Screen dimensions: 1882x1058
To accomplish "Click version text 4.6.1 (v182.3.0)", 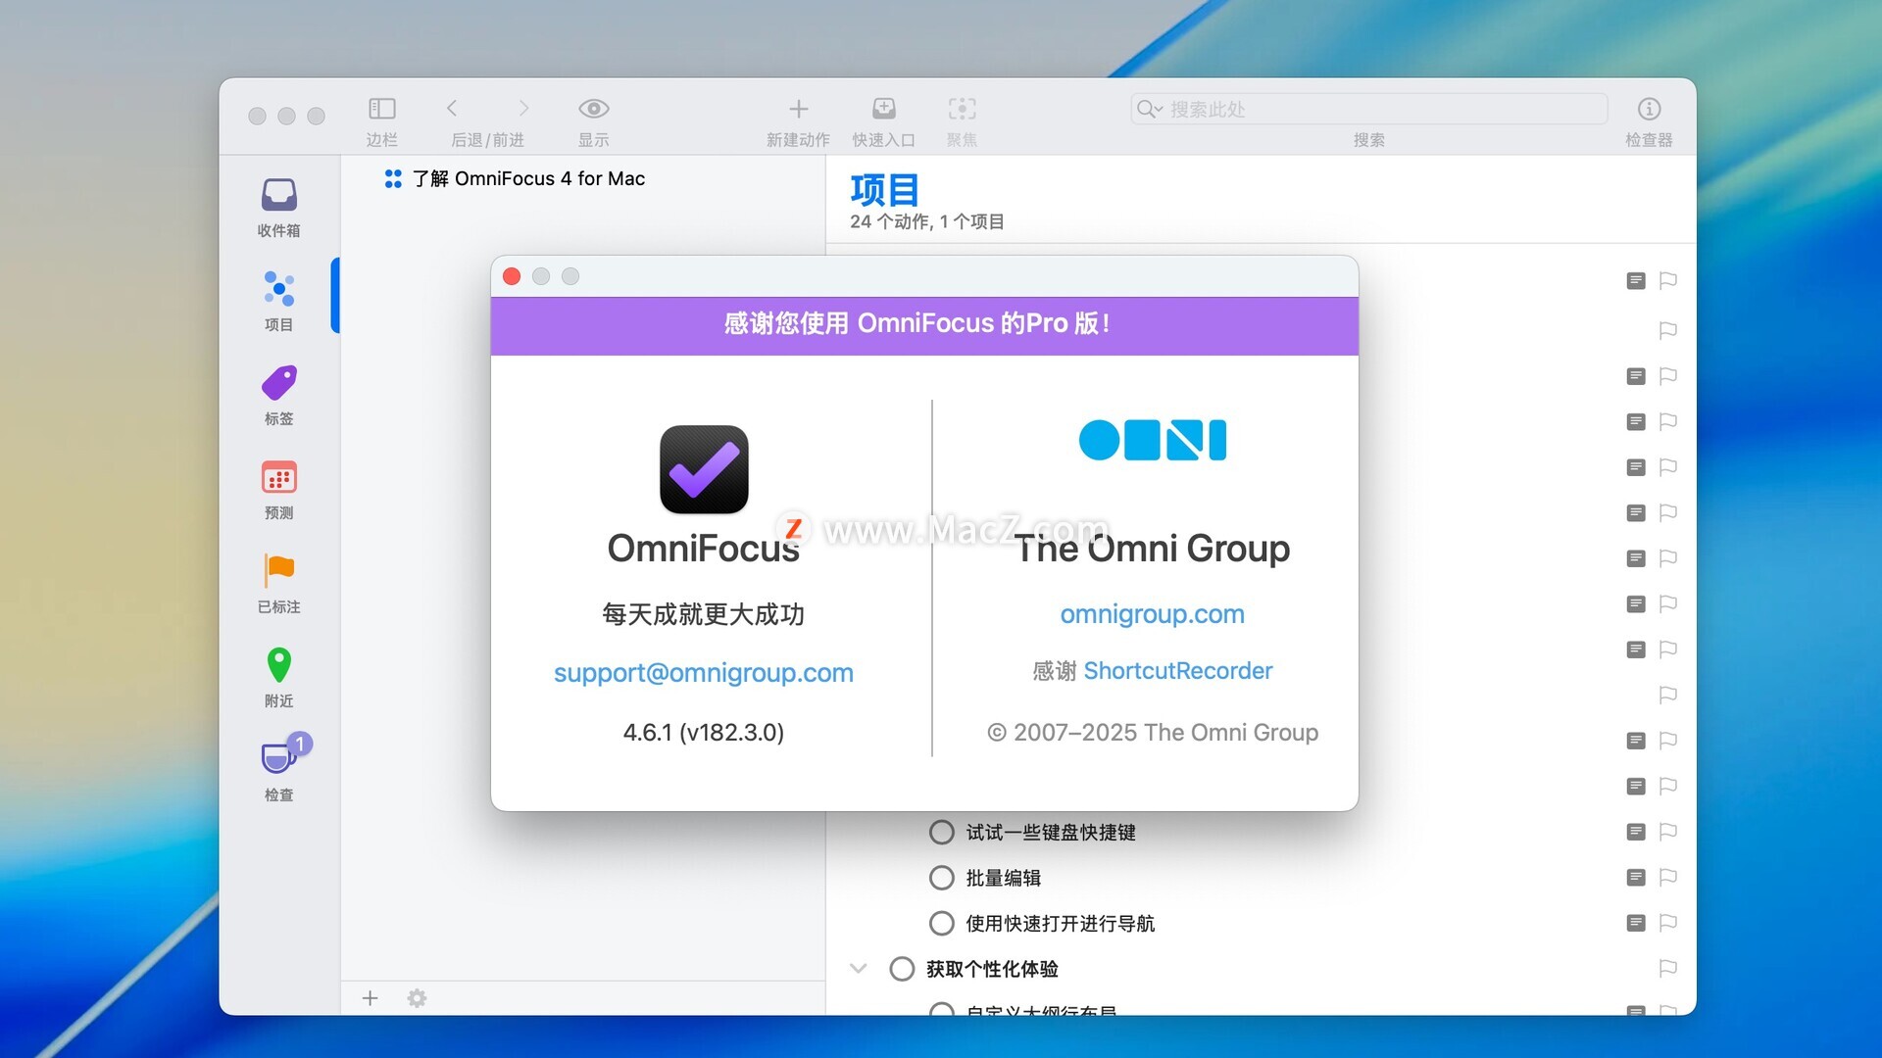I will point(703,733).
